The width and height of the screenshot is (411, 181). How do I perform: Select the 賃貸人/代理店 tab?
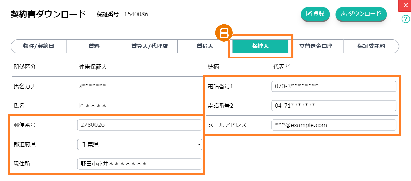pos(149,46)
